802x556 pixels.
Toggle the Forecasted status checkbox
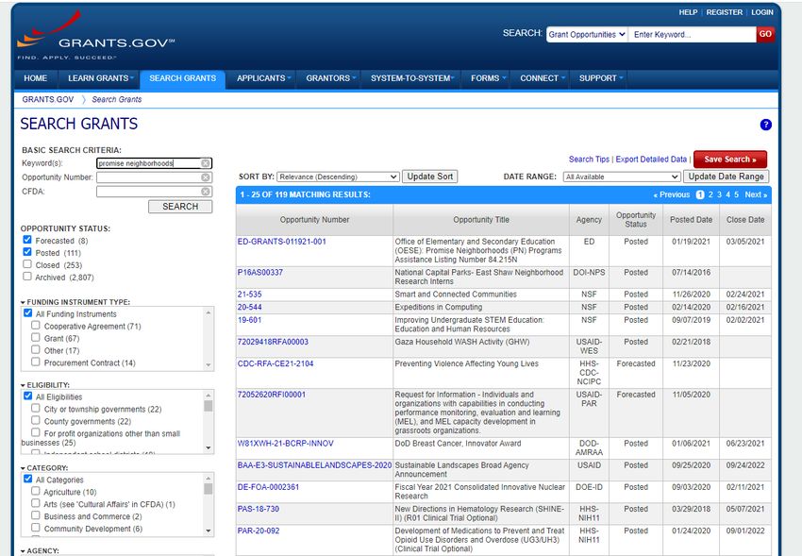(27, 240)
